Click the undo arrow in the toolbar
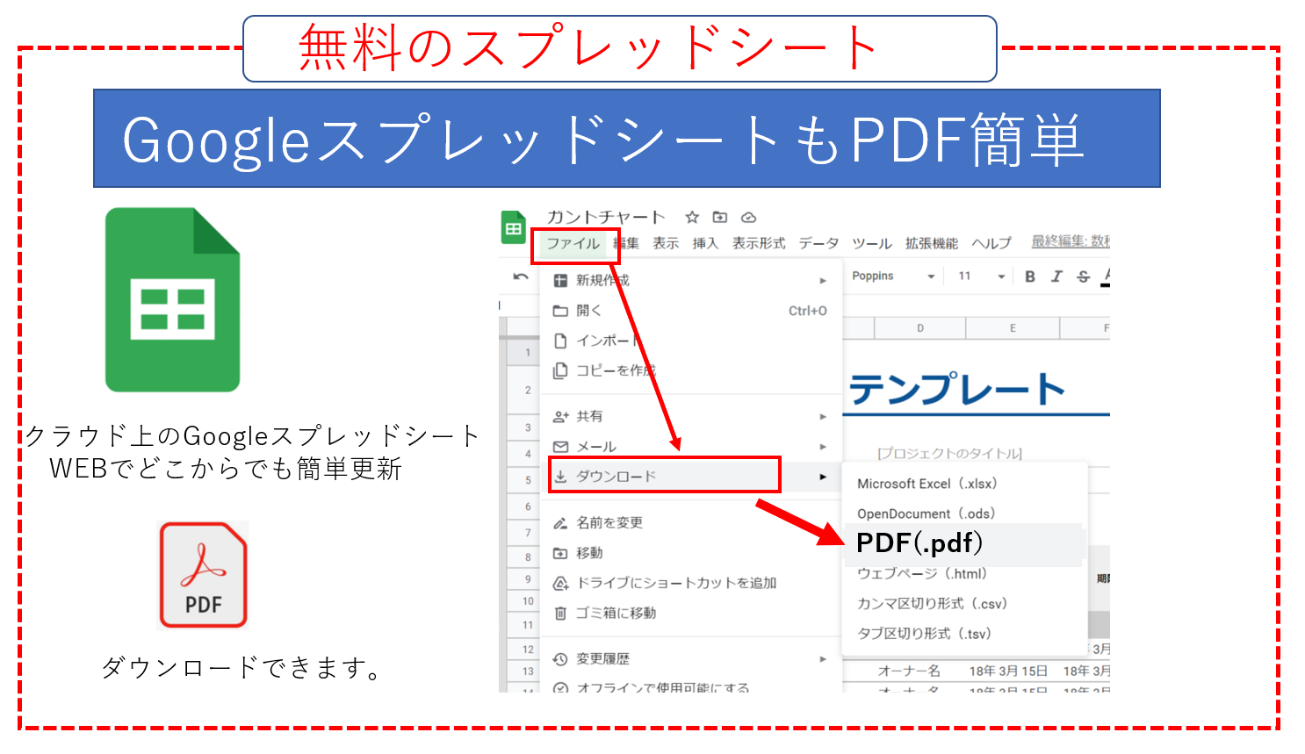1305x754 pixels. [521, 276]
